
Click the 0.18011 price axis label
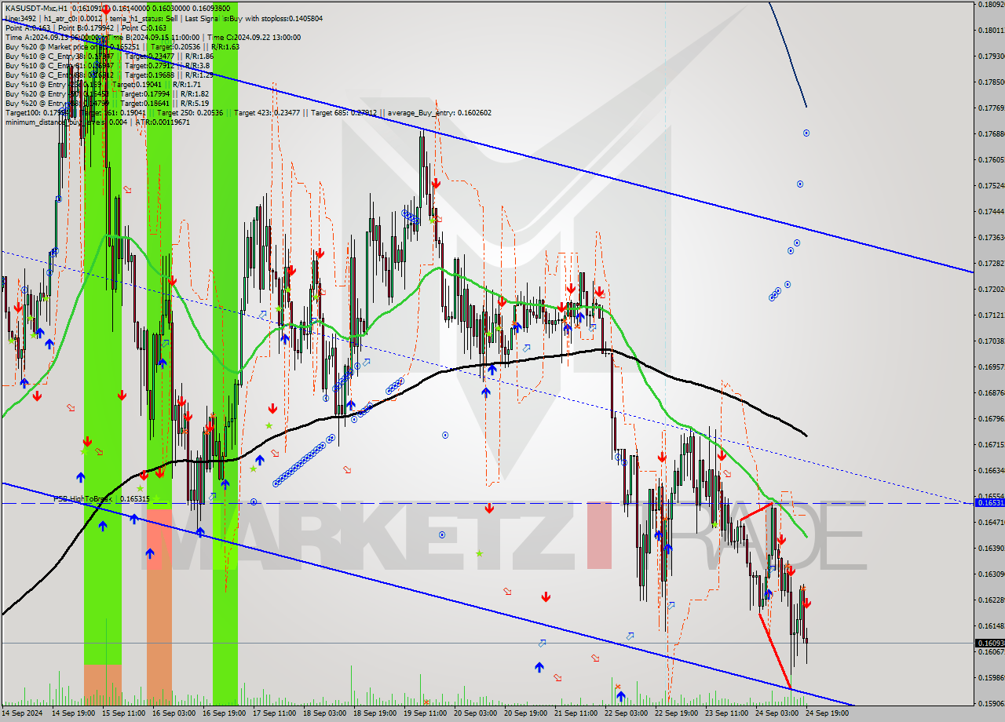(x=991, y=31)
